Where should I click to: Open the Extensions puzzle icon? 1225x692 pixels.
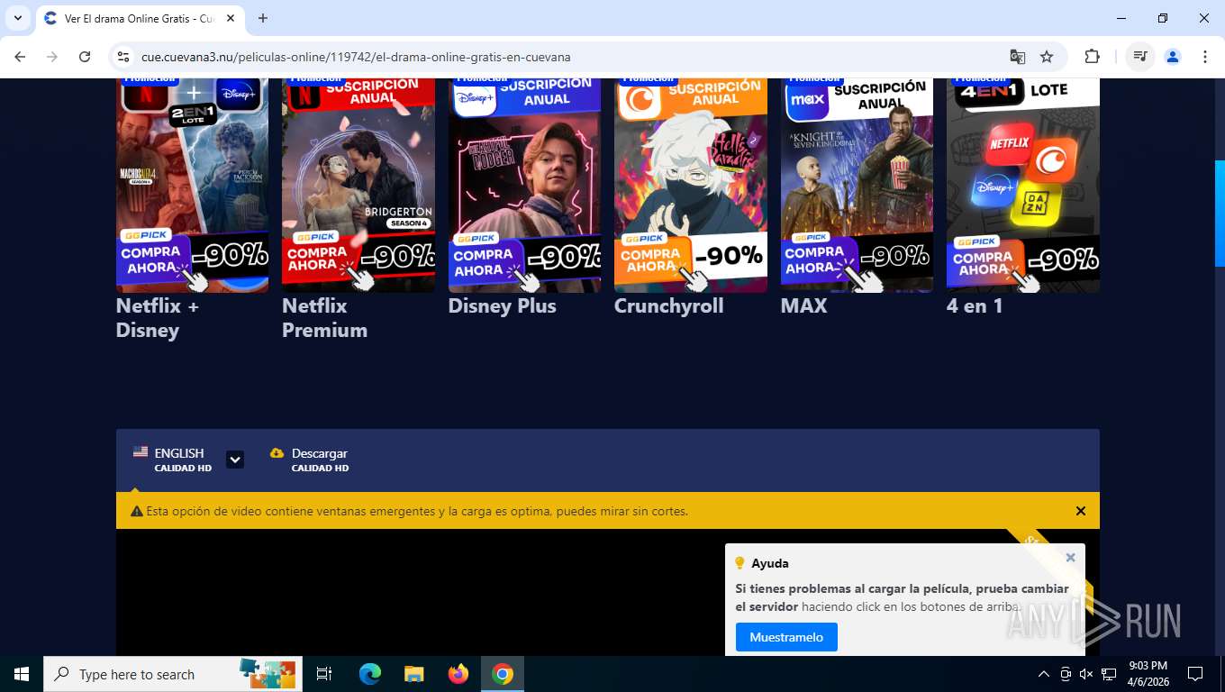[x=1093, y=57]
